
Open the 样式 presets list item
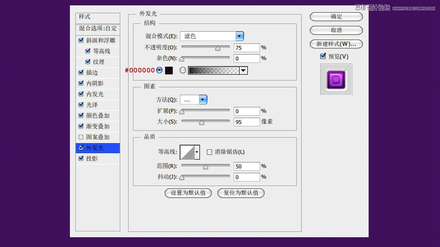pos(98,17)
